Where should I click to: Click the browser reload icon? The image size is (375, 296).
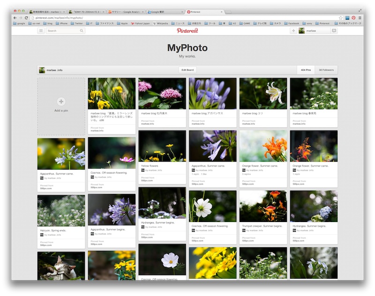[x=27, y=18]
